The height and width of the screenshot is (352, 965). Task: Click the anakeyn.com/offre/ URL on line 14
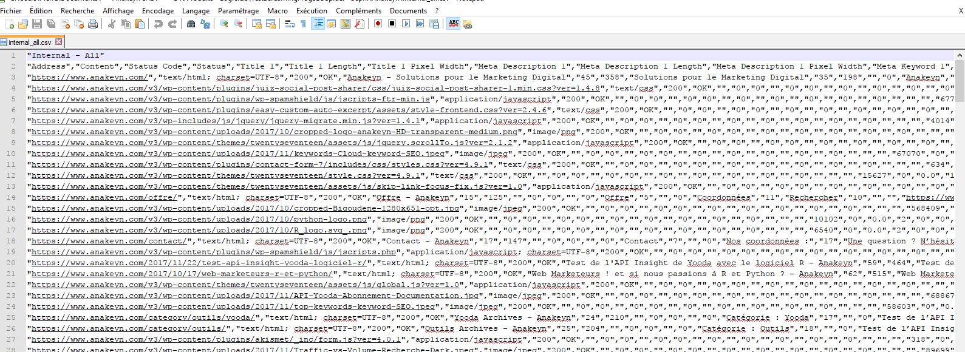(104, 197)
